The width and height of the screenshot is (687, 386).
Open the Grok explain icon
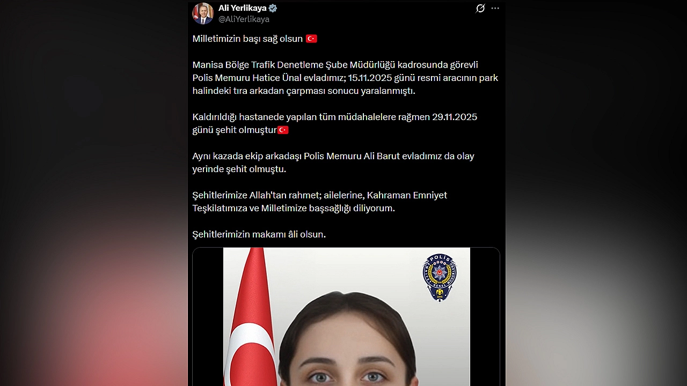[480, 8]
